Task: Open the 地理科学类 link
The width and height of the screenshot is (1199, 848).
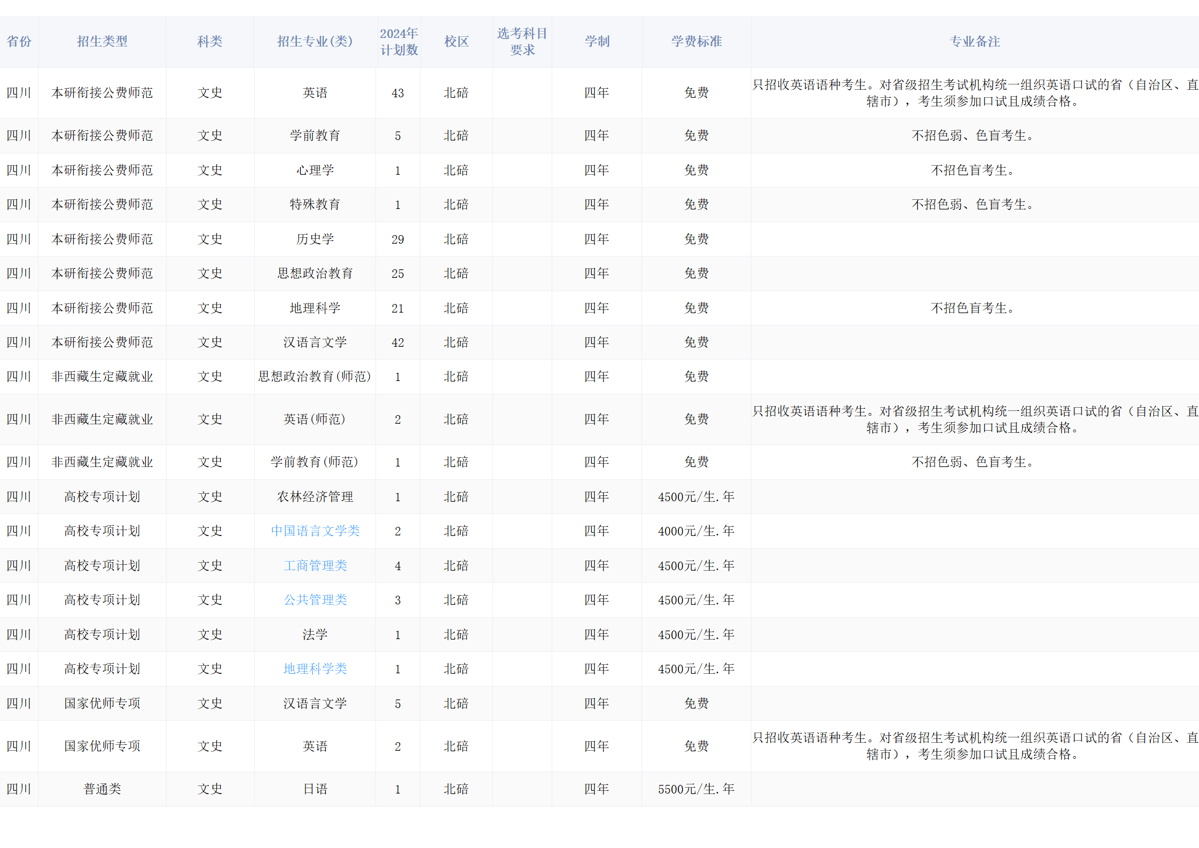Action: coord(315,668)
